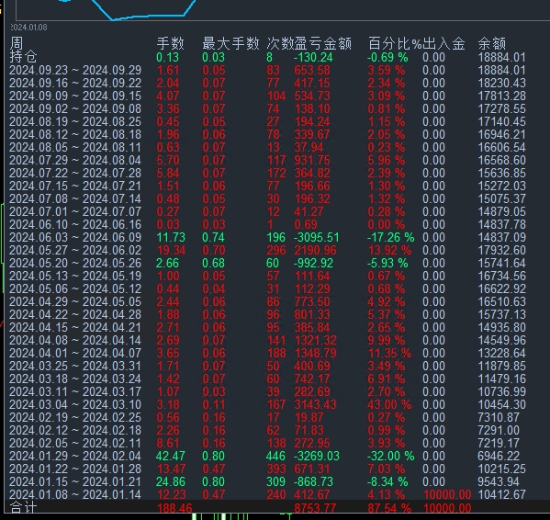
Task: Click the 3143.43 profit amount
Action: [x=315, y=404]
